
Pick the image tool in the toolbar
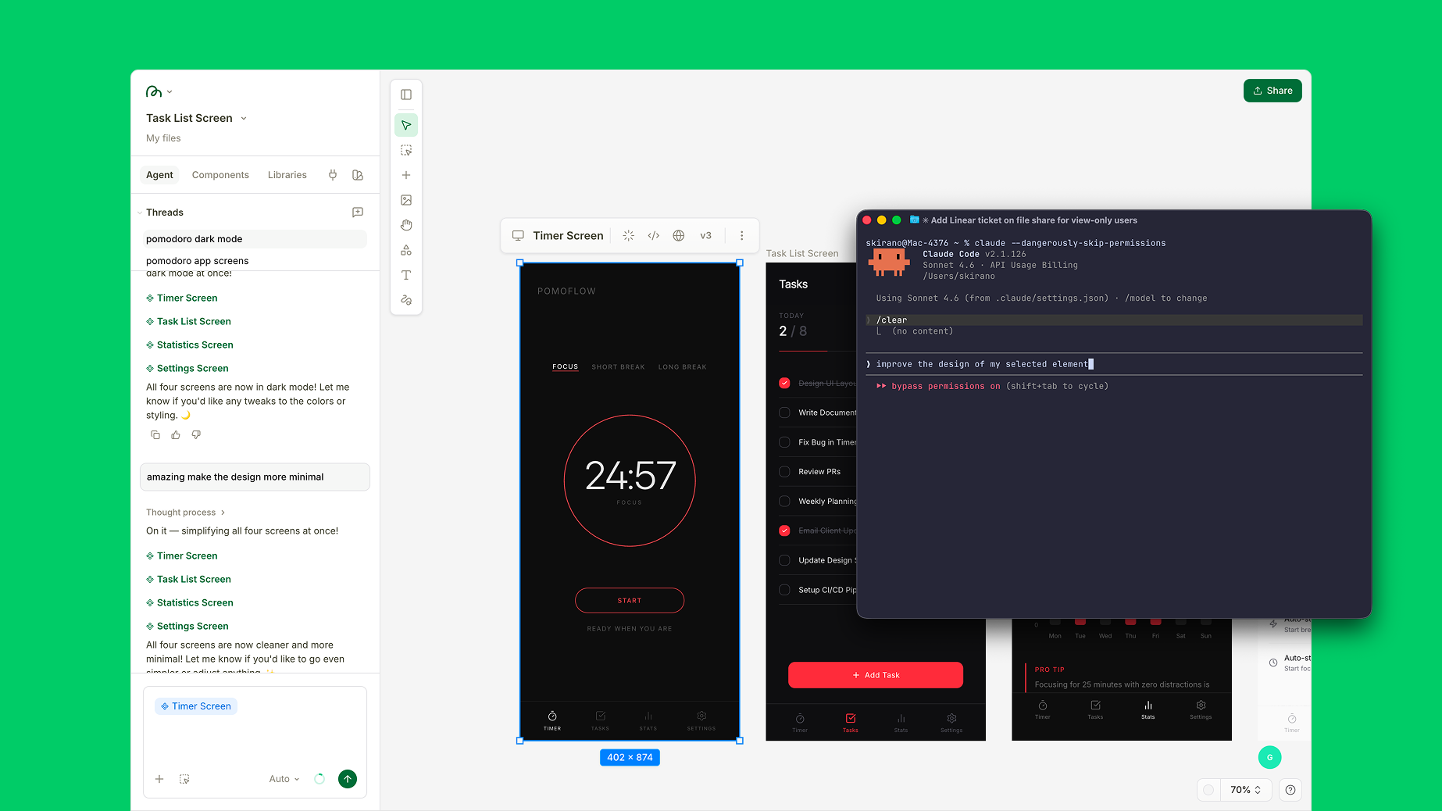click(406, 200)
